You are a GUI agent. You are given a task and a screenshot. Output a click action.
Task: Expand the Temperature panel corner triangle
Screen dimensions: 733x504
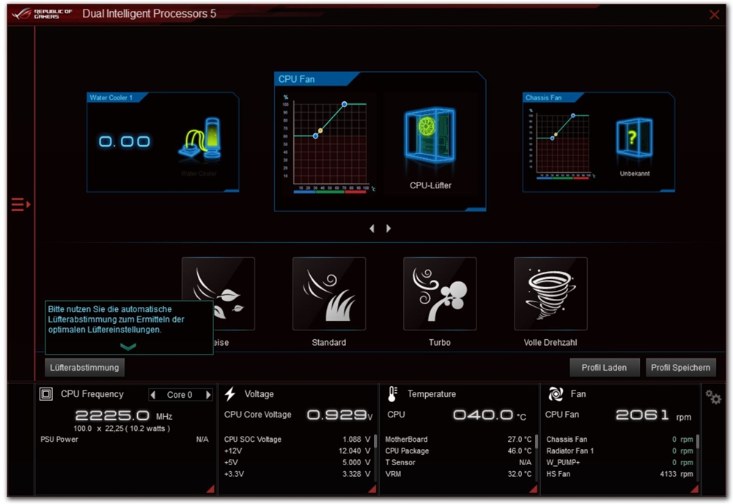click(x=533, y=489)
